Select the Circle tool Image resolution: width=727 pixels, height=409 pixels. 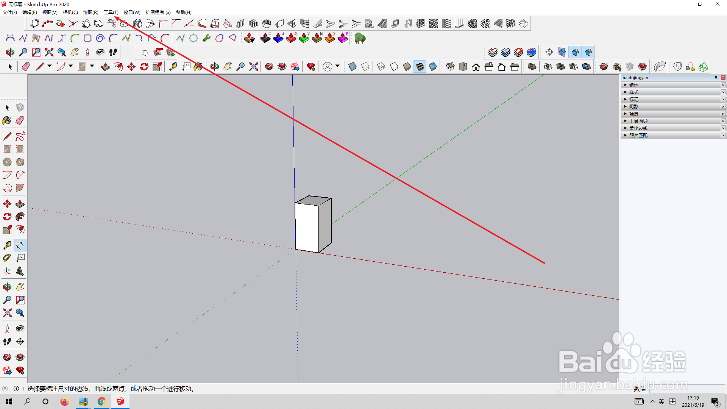7,162
